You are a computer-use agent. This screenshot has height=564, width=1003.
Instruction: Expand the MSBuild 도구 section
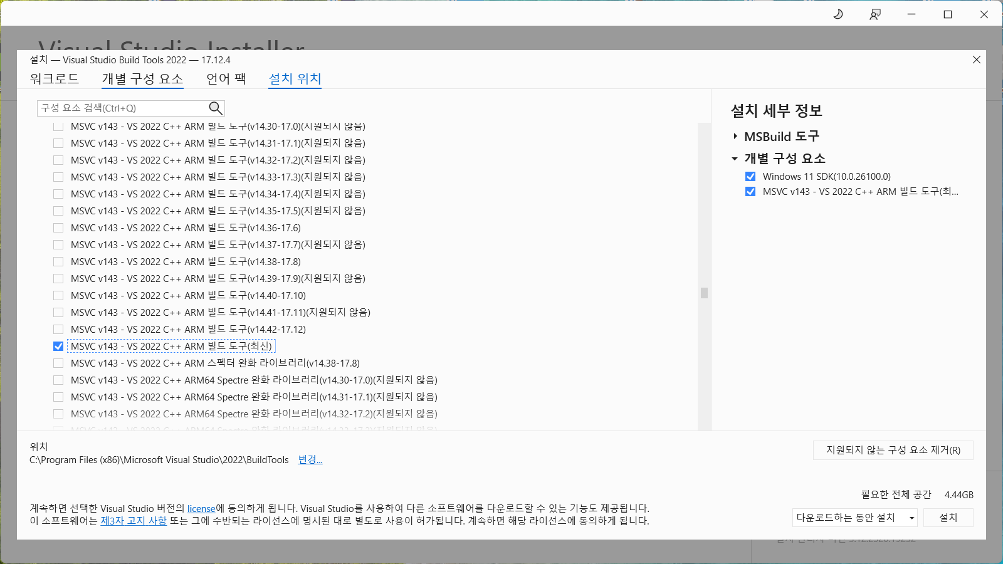pyautogui.click(x=735, y=136)
